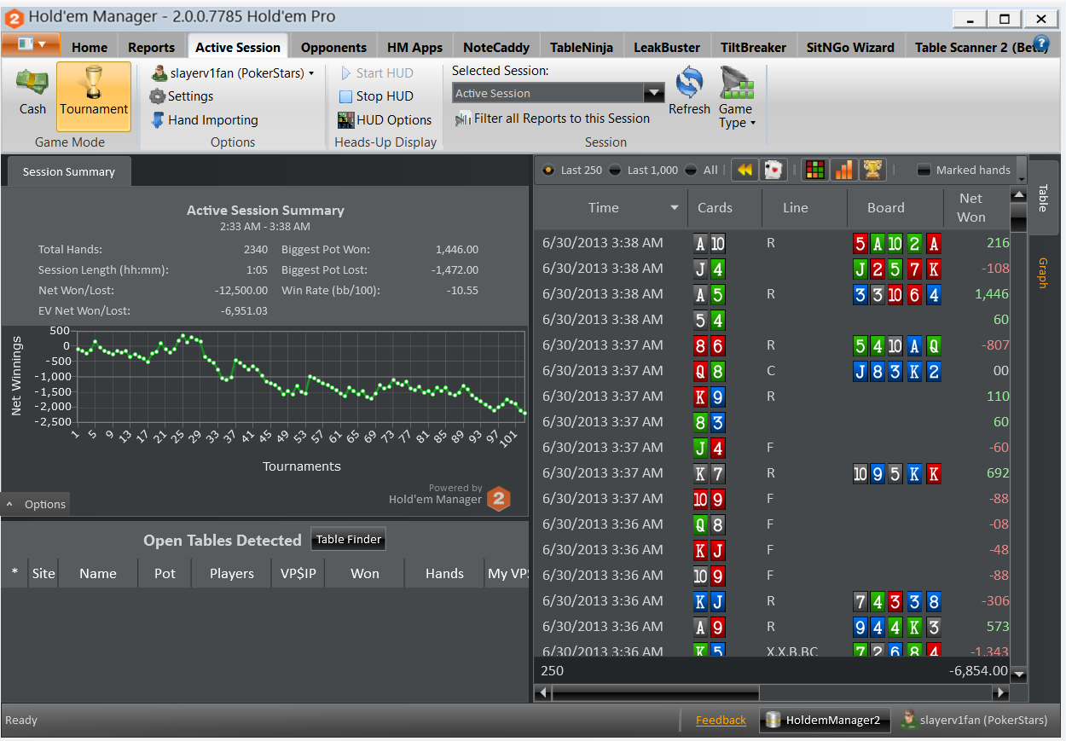Select the All hands radio button
This screenshot has height=741, width=1066.
691,170
